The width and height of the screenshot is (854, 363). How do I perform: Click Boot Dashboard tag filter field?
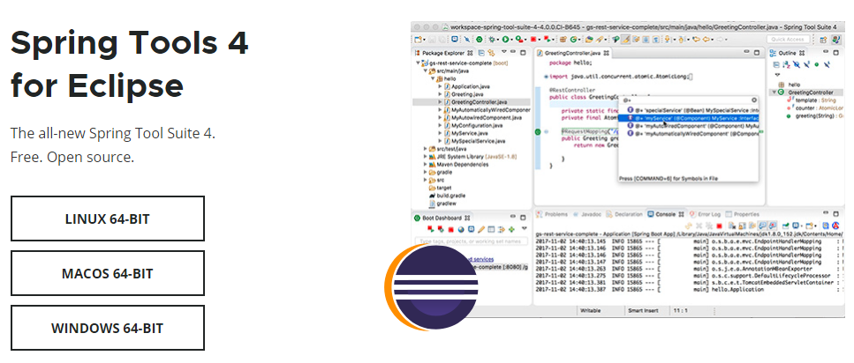coord(471,241)
